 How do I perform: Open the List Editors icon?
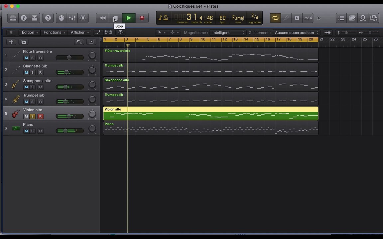click(x=341, y=18)
